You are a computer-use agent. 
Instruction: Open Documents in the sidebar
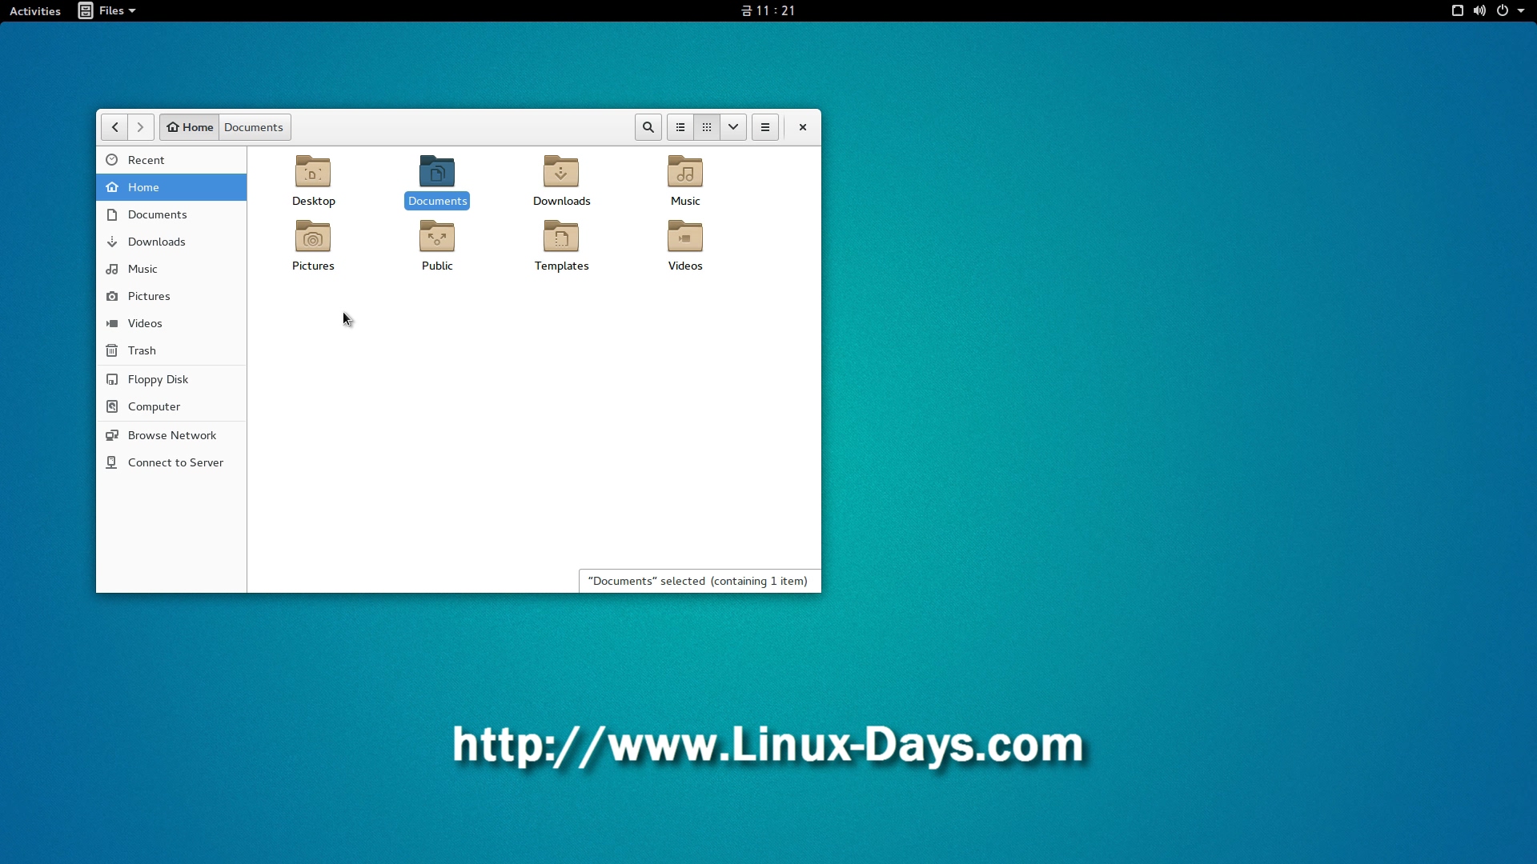click(x=171, y=214)
